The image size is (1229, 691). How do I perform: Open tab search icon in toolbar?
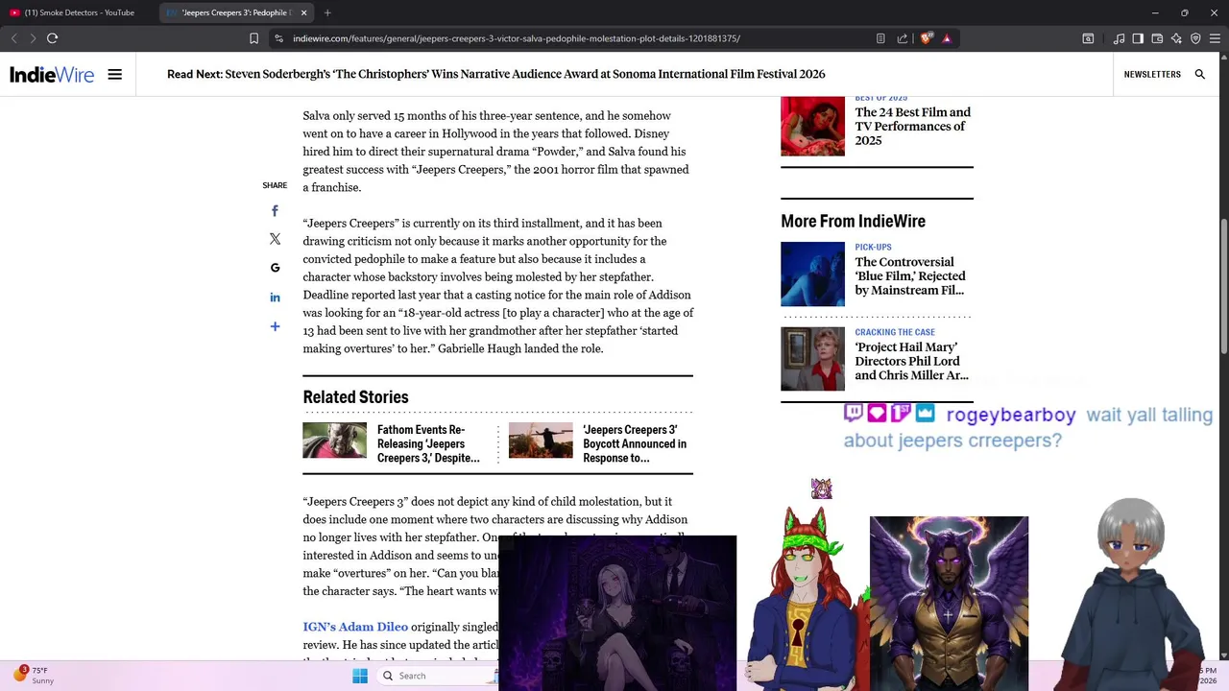(1088, 38)
